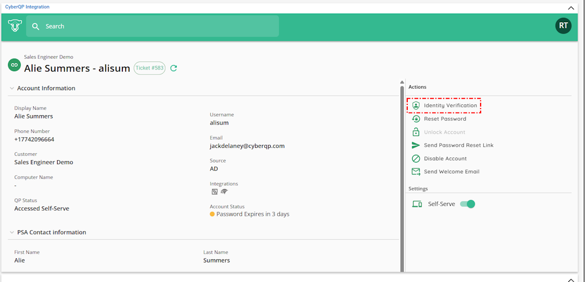Collapse the CyberQP Integration panel chevron
Screen dimensions: 585x282
(571, 8)
